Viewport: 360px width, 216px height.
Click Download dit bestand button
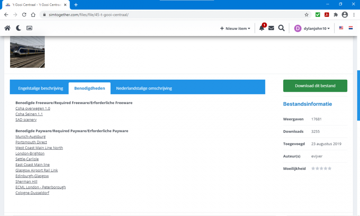click(315, 86)
